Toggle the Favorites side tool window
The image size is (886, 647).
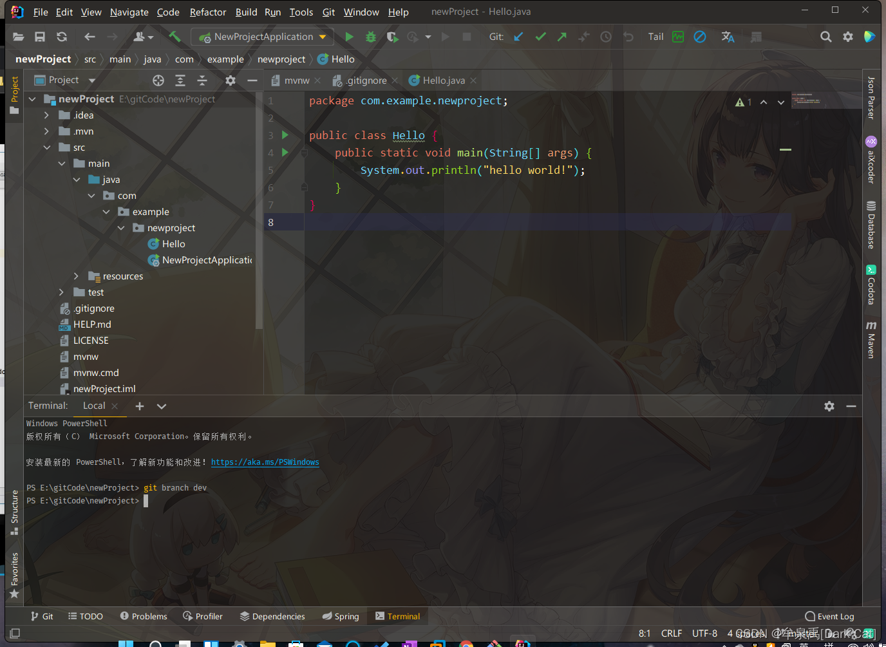14,575
